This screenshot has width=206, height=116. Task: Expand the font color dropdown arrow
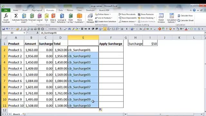click(x=189, y=29)
